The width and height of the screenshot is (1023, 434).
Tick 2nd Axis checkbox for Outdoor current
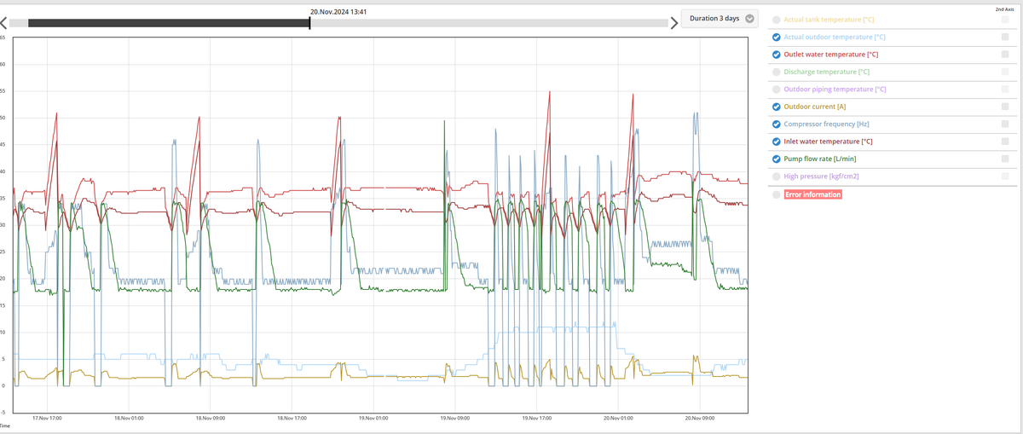point(1005,107)
